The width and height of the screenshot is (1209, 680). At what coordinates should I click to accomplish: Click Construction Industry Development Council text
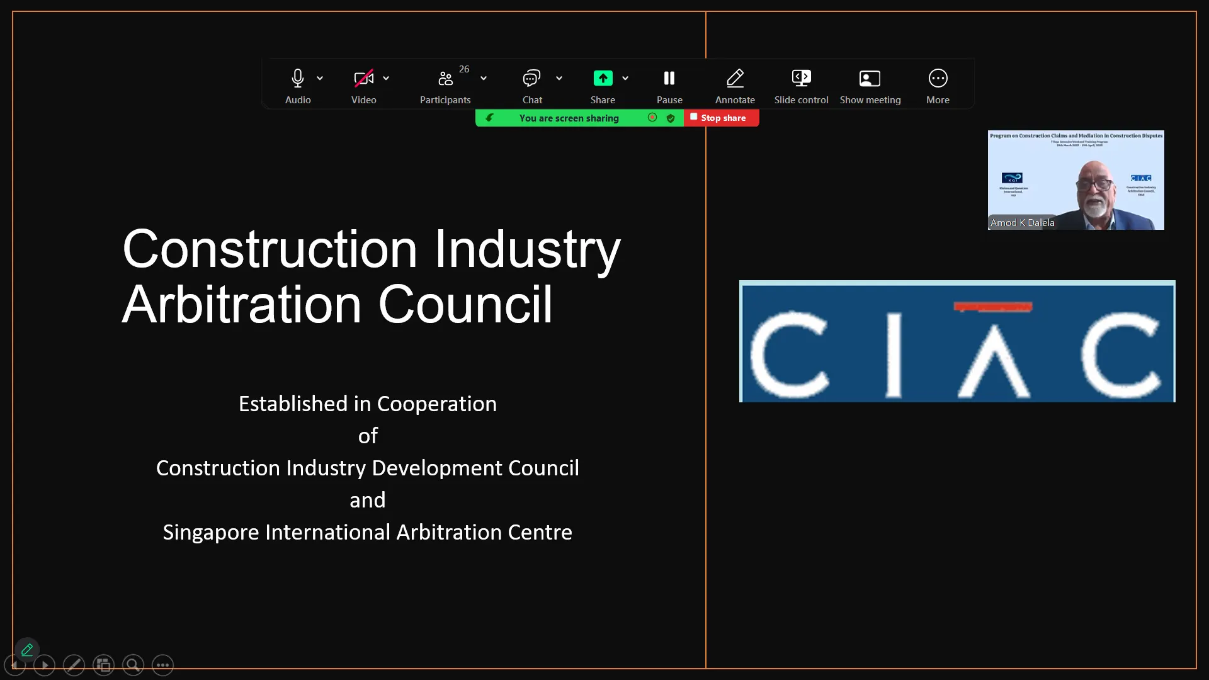[368, 468]
